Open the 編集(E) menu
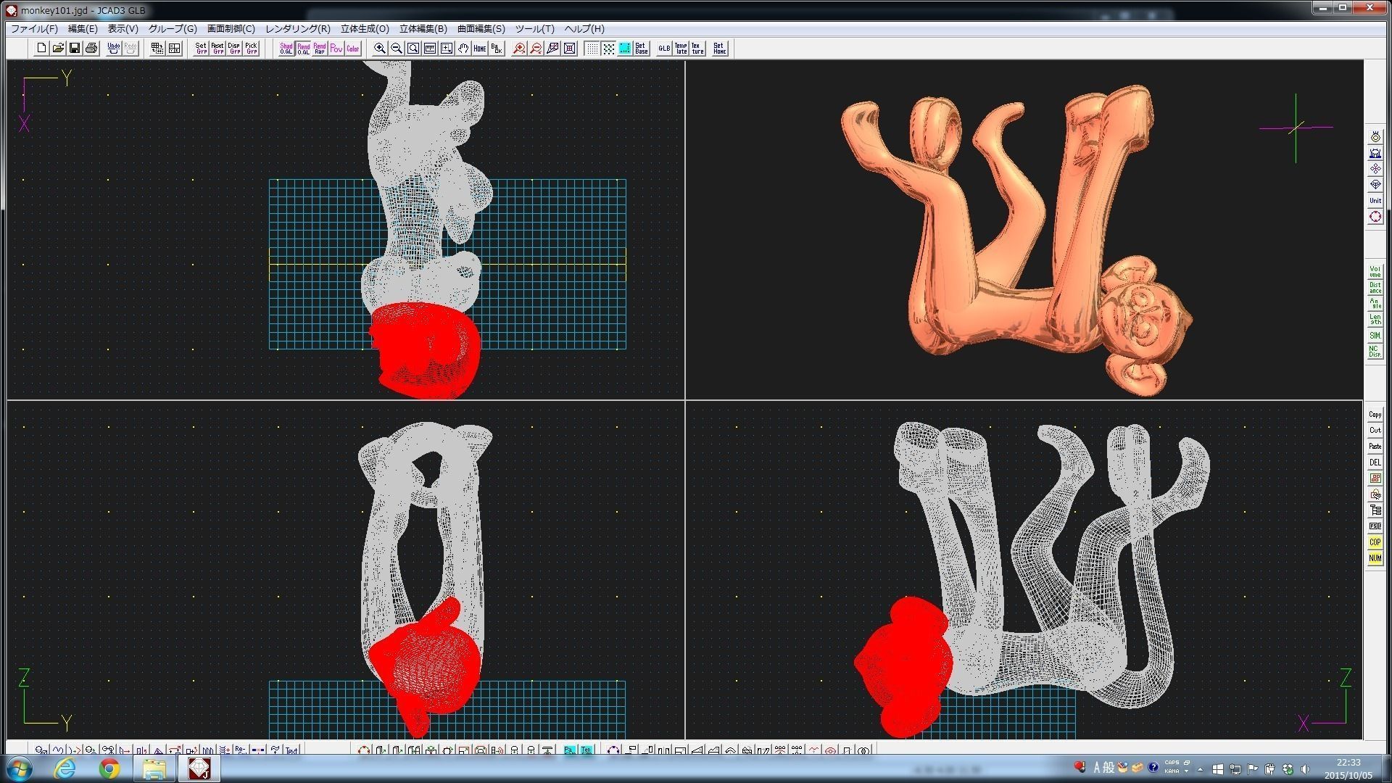The image size is (1392, 783). [x=83, y=29]
